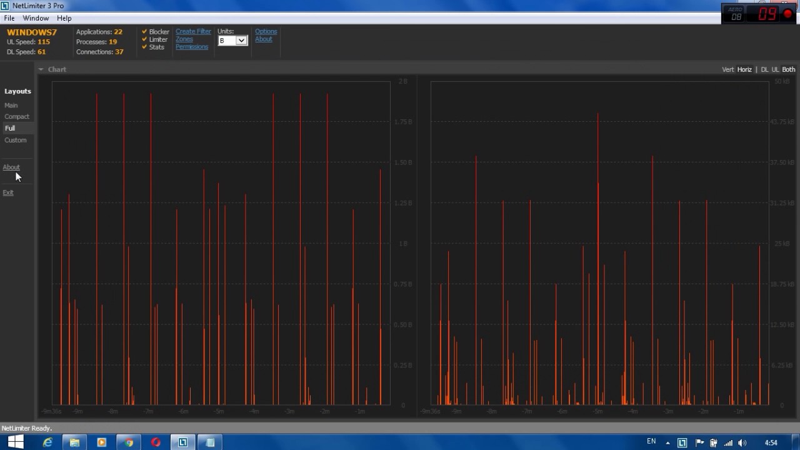Screen dimensions: 800x450
Task: Open the network signal tray icon
Action: click(x=728, y=443)
